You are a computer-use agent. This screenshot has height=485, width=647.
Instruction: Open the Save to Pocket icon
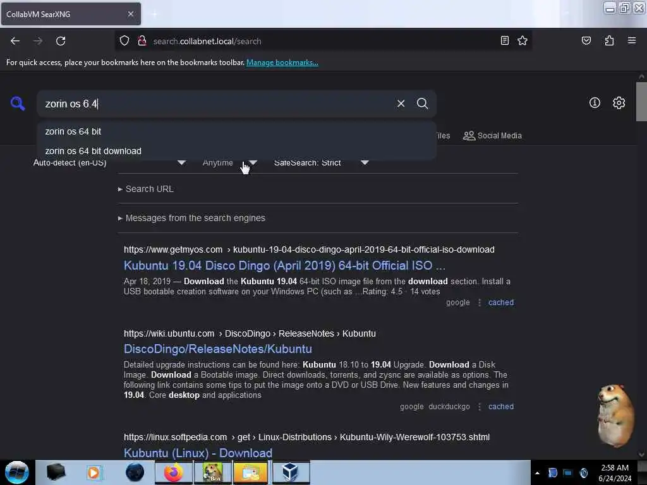[x=586, y=40]
